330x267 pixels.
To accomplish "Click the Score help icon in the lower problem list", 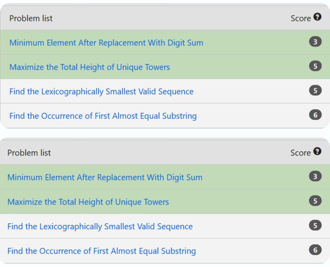I will (317, 151).
